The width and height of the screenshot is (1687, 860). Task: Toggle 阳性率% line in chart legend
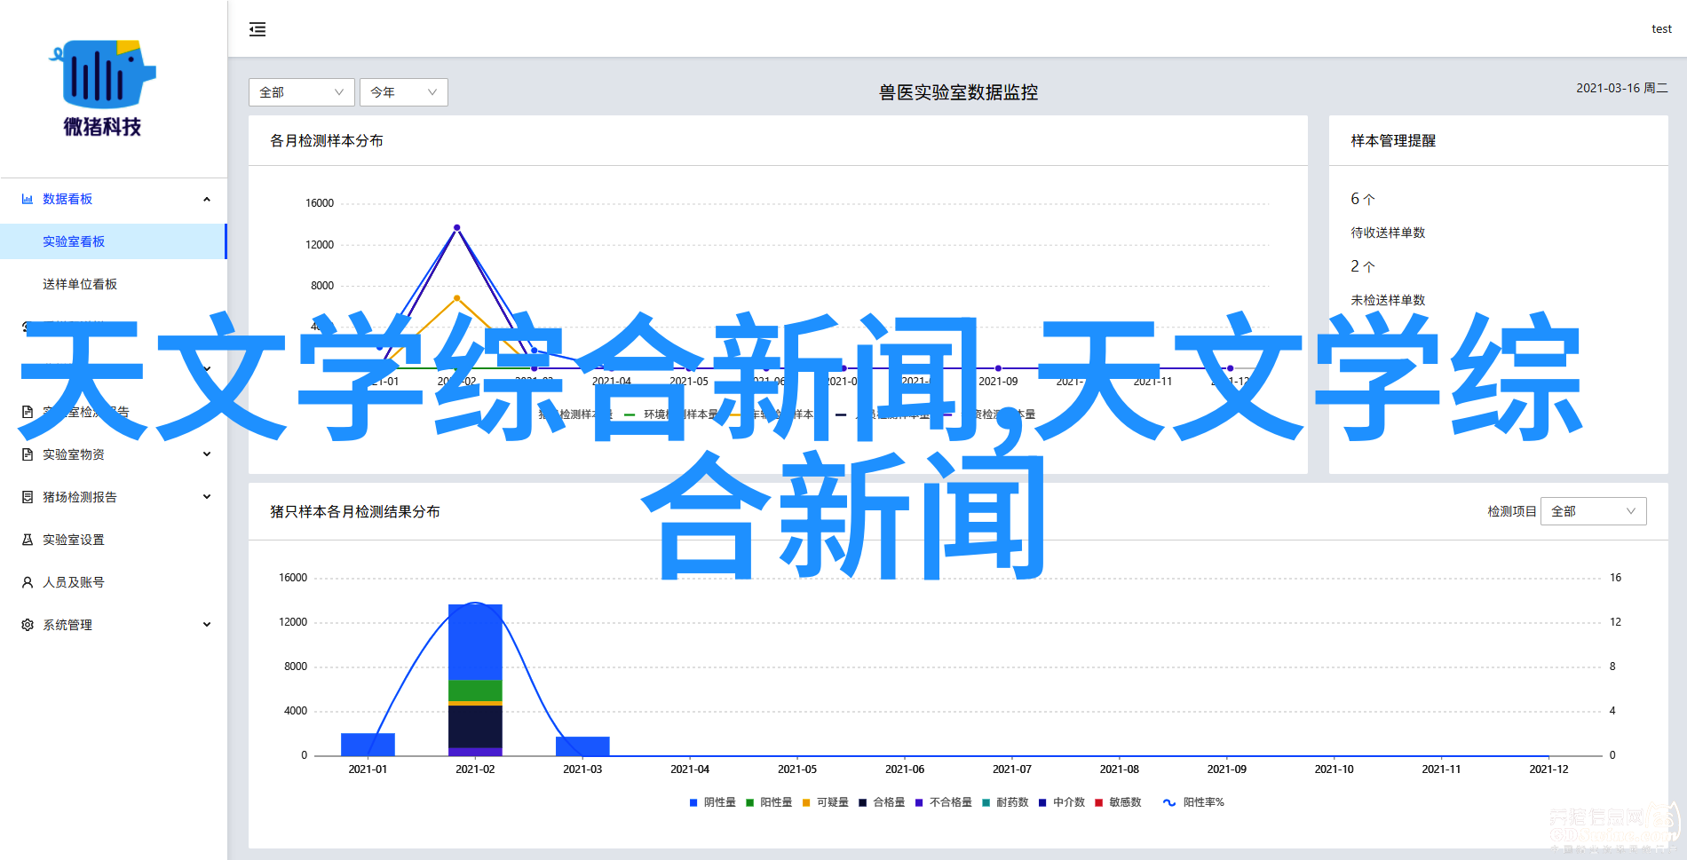(x=1193, y=802)
